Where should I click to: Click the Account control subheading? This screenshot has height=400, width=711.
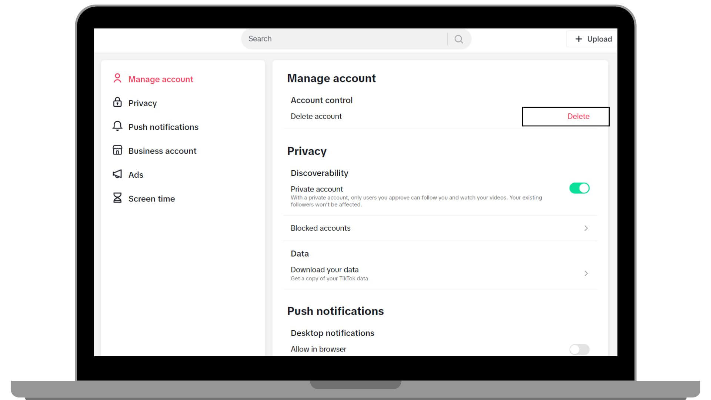point(321,100)
